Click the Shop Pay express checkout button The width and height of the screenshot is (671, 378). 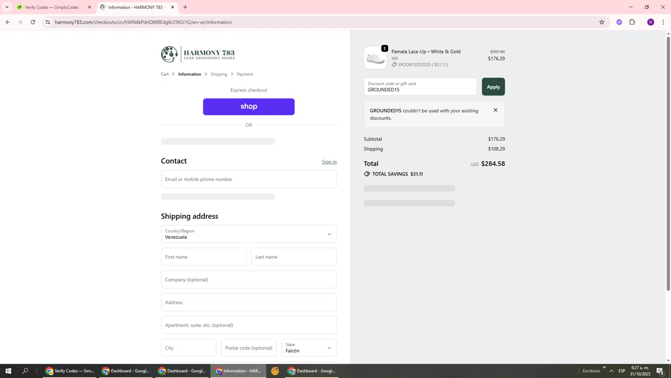[x=249, y=107]
